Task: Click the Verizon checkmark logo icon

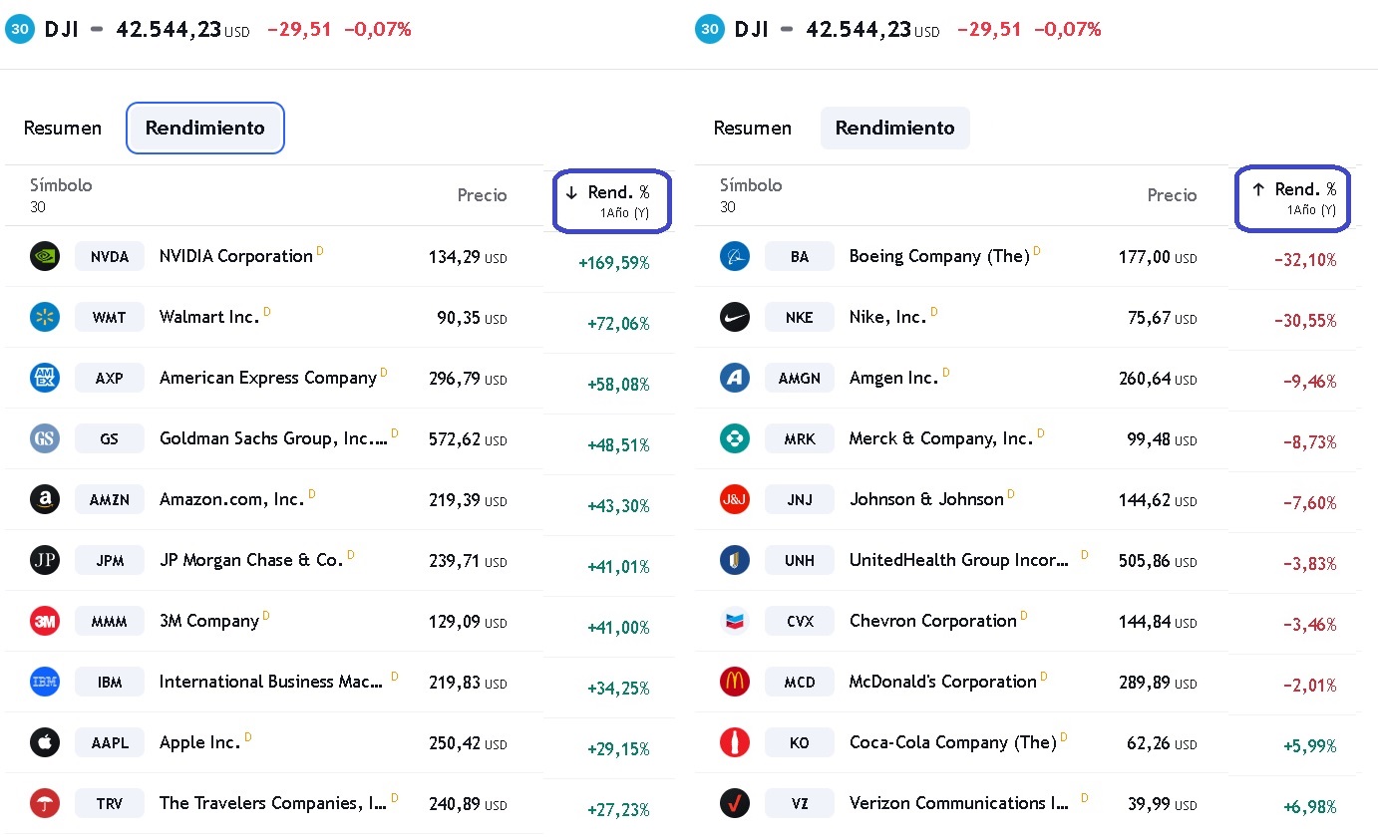Action: click(x=735, y=803)
